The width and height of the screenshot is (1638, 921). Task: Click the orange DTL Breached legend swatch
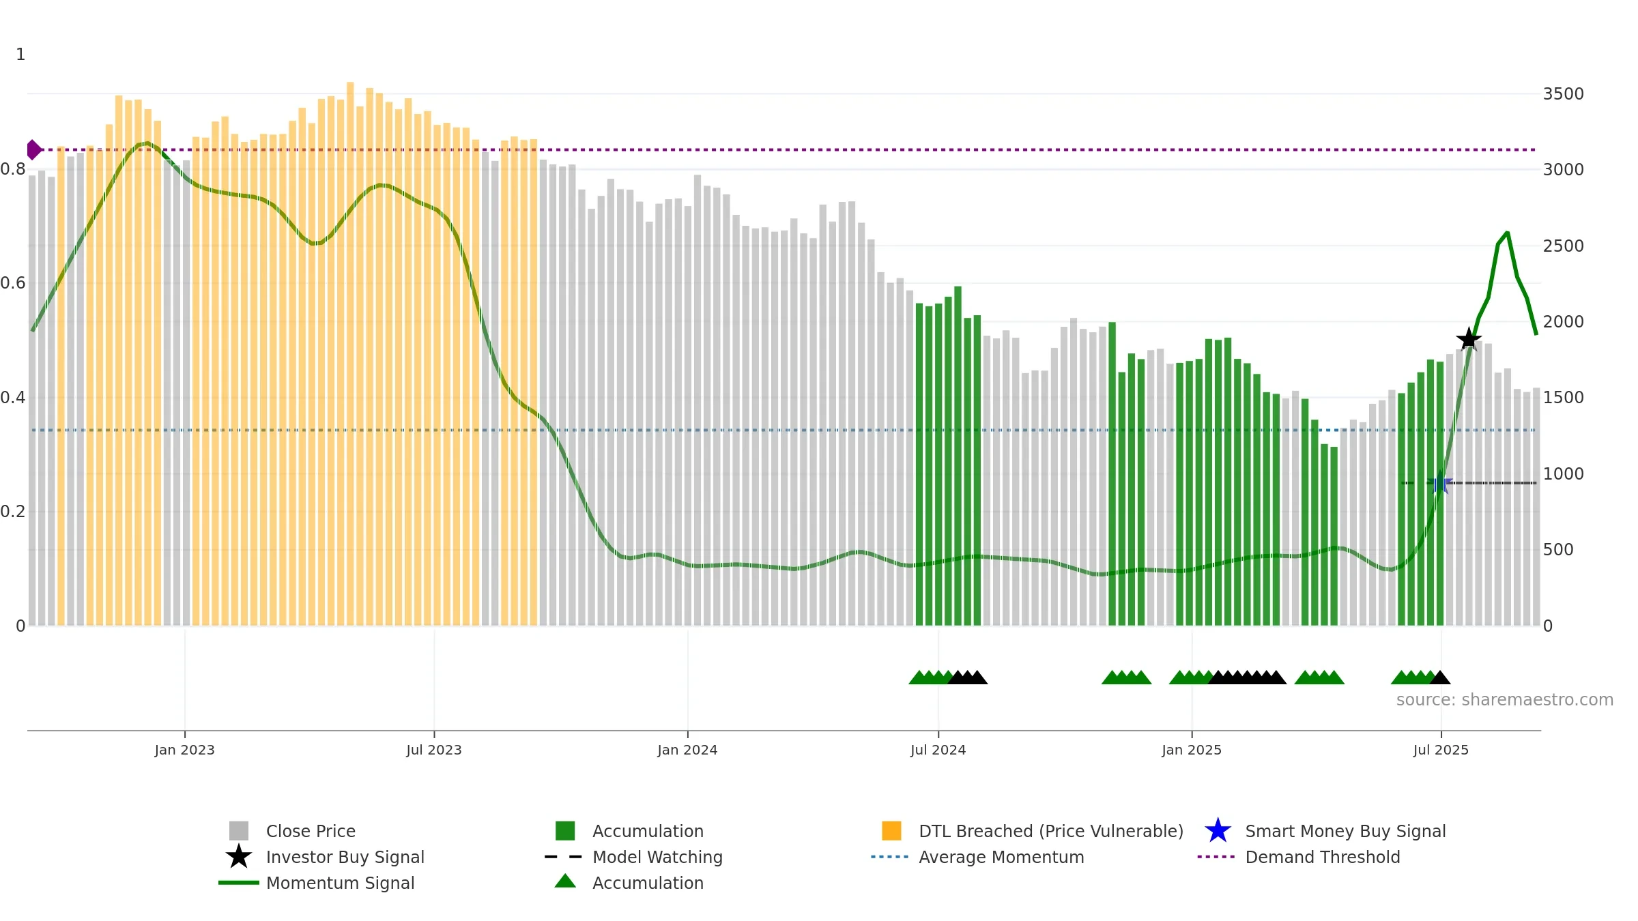pyautogui.click(x=891, y=831)
